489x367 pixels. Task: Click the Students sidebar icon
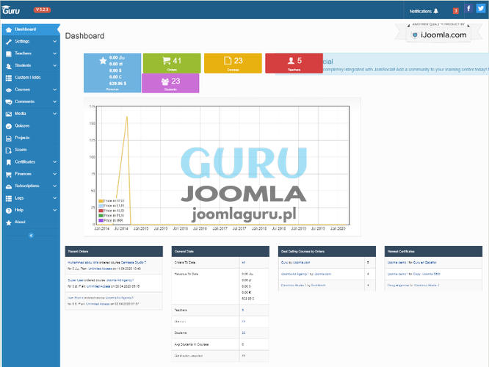tap(9, 66)
